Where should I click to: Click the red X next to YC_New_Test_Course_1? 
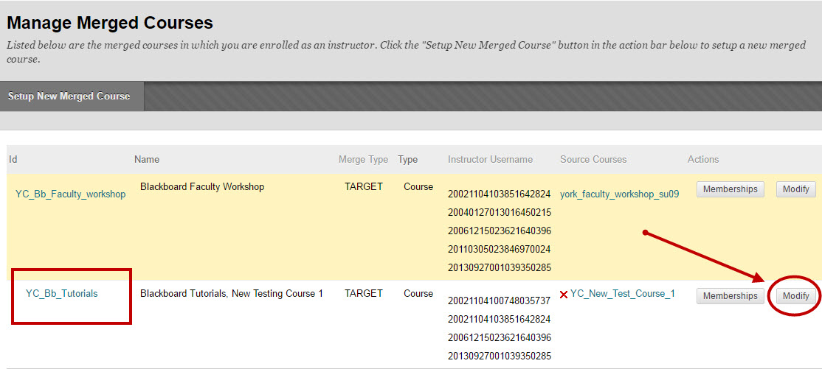click(564, 295)
